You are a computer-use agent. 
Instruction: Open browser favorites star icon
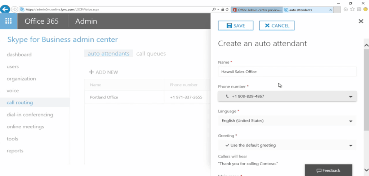[352, 9]
